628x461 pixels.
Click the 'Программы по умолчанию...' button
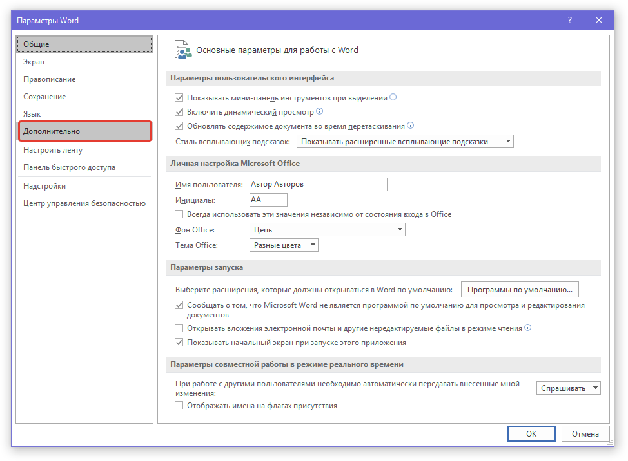coord(520,290)
